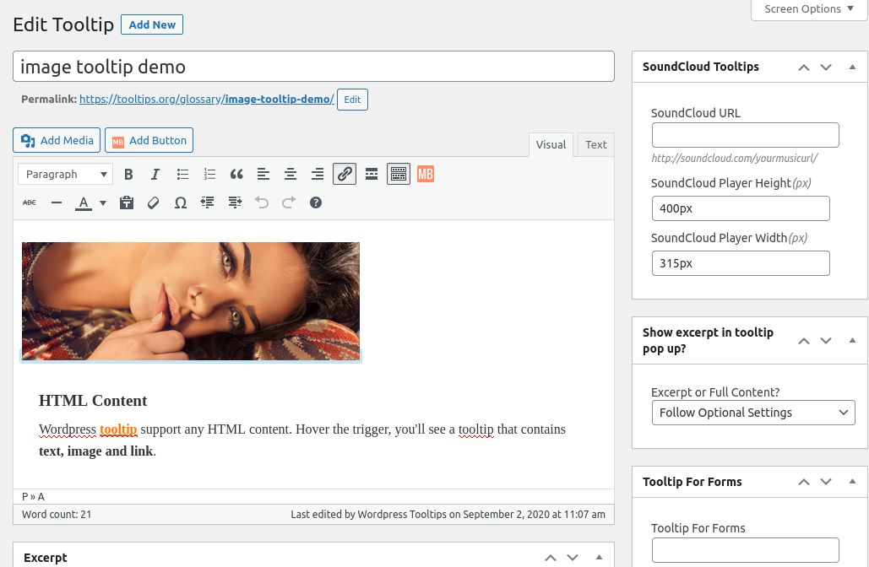The width and height of the screenshot is (869, 567).
Task: Open keyboard shortcuts help icon
Action: coord(316,202)
